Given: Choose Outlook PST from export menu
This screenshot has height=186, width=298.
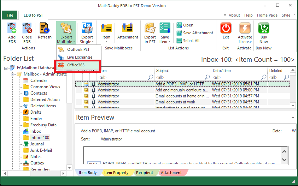Looking at the screenshot, I should coord(78,49).
